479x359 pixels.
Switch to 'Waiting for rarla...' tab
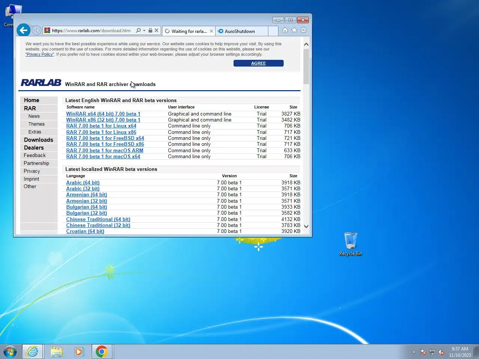[189, 31]
